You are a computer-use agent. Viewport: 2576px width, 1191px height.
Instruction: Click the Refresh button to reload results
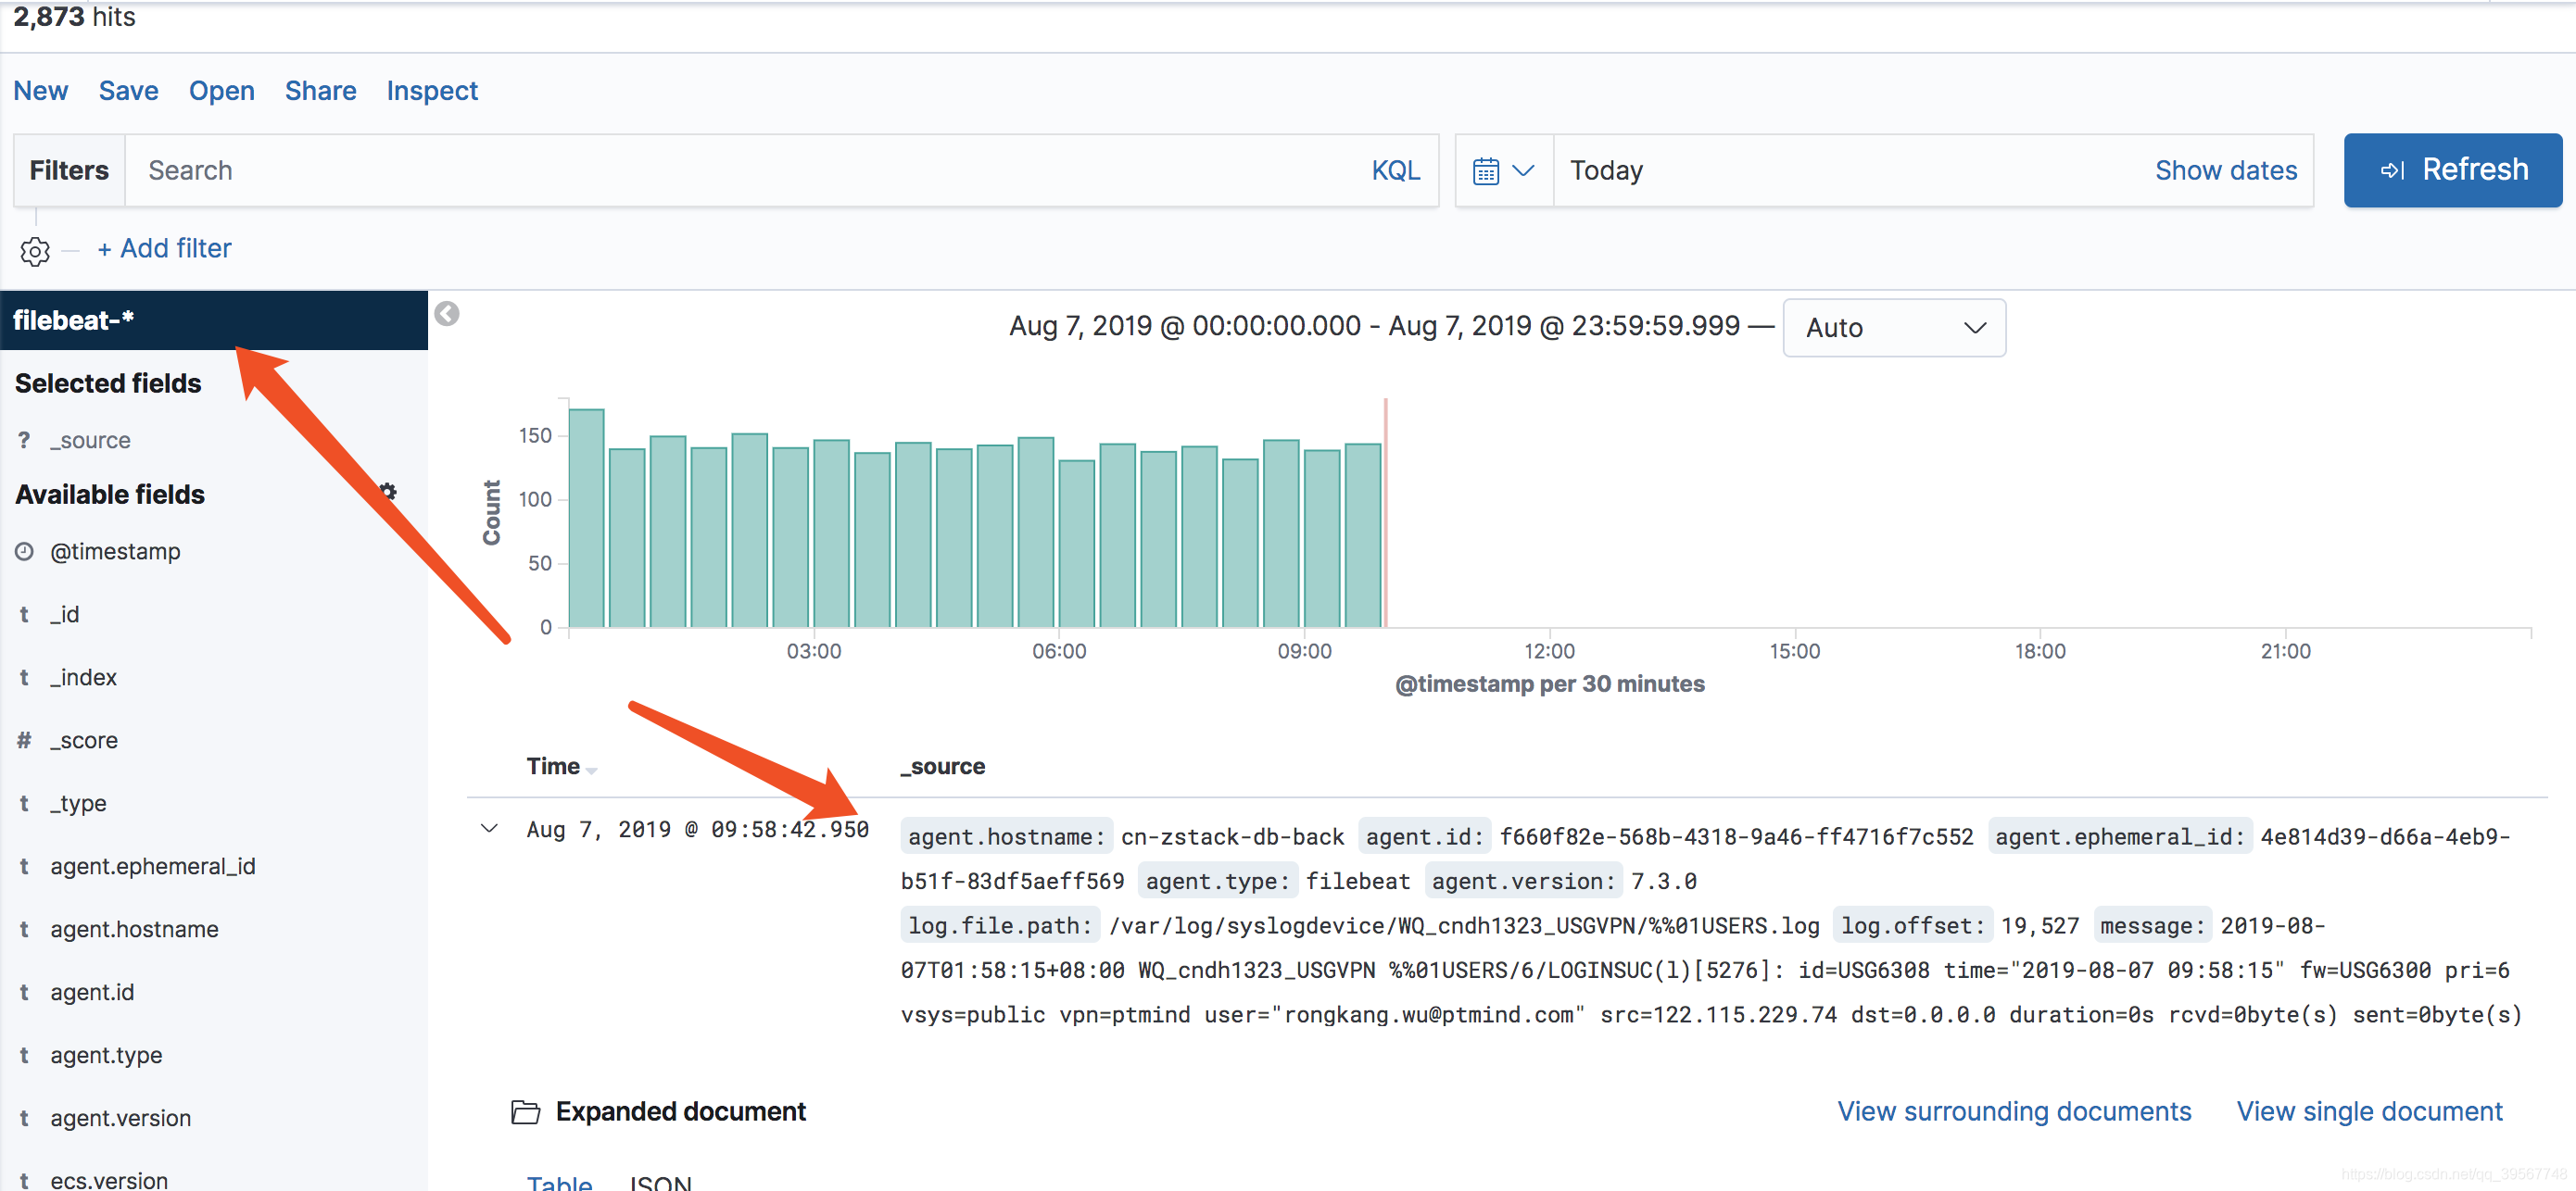pos(2449,169)
